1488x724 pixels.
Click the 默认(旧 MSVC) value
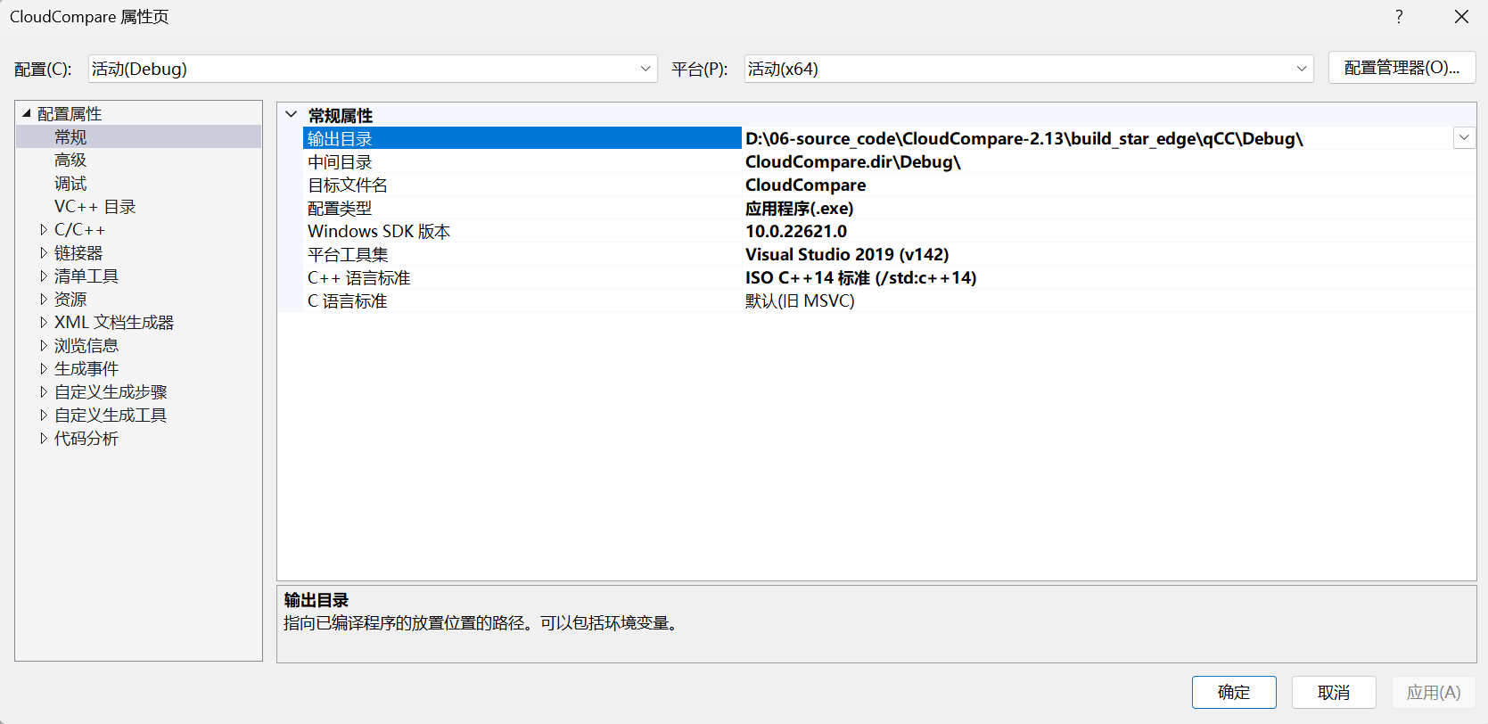coord(800,300)
